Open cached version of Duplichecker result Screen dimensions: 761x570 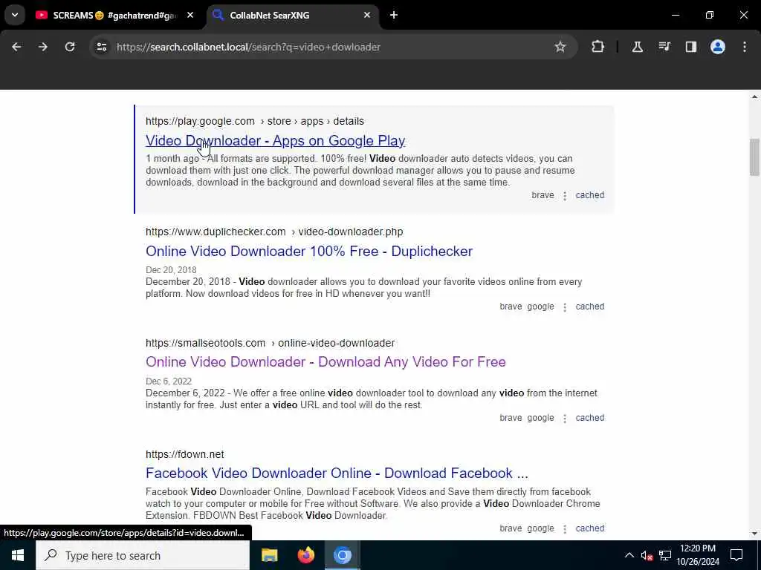pyautogui.click(x=589, y=307)
